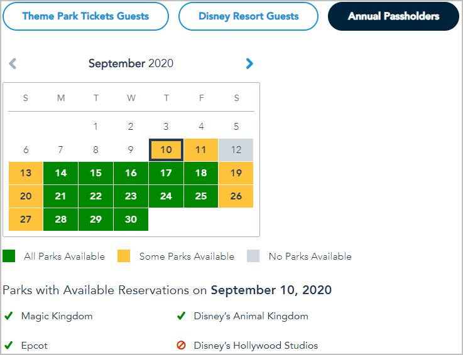
Task: Click the yellow Some Parks Available legend square
Action: point(124,256)
